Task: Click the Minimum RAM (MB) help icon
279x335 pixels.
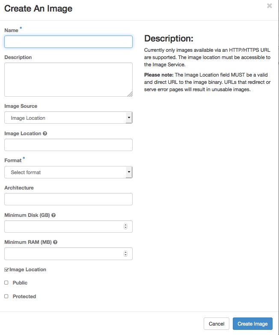Action: click(x=55, y=242)
